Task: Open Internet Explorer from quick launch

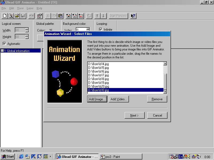Action: tap(21, 157)
